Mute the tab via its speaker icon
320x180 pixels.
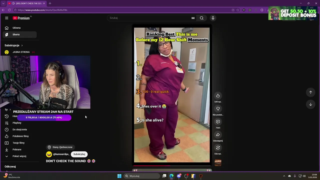13,3
